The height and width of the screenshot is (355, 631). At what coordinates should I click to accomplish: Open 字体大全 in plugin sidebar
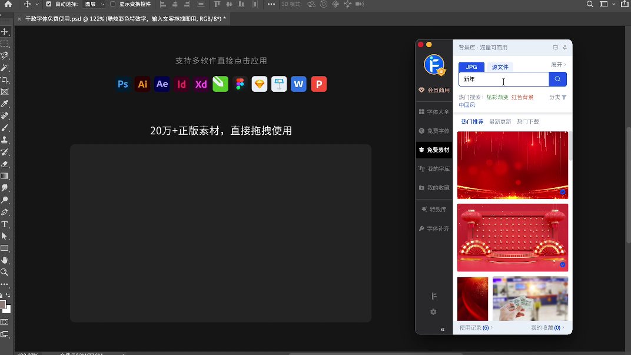point(434,112)
